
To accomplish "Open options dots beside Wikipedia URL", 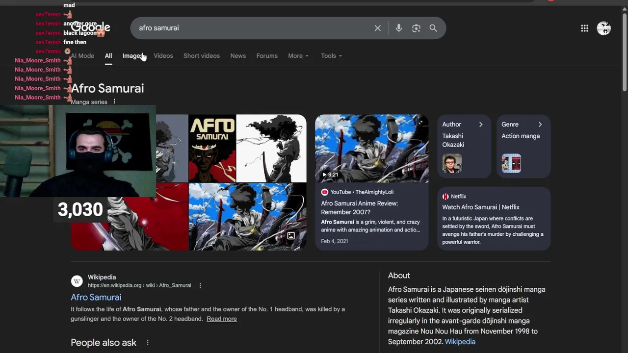I will point(200,285).
